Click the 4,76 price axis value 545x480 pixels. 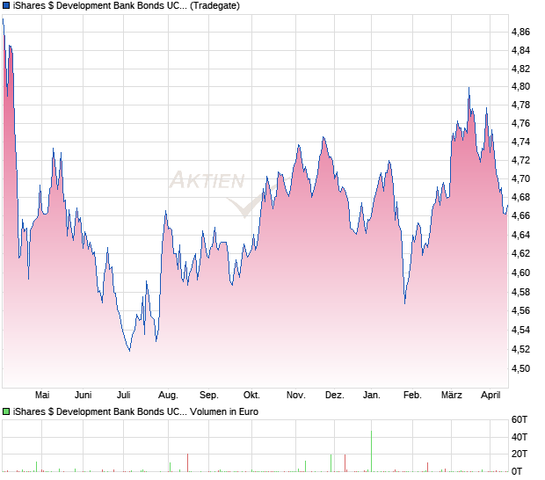point(520,124)
